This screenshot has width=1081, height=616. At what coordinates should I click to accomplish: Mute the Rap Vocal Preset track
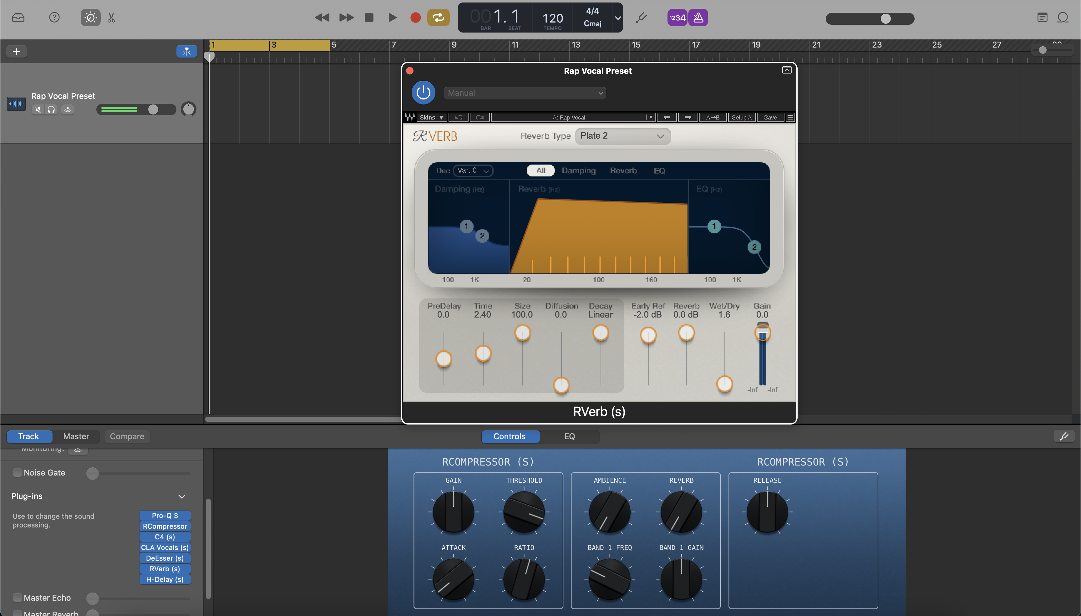(38, 109)
